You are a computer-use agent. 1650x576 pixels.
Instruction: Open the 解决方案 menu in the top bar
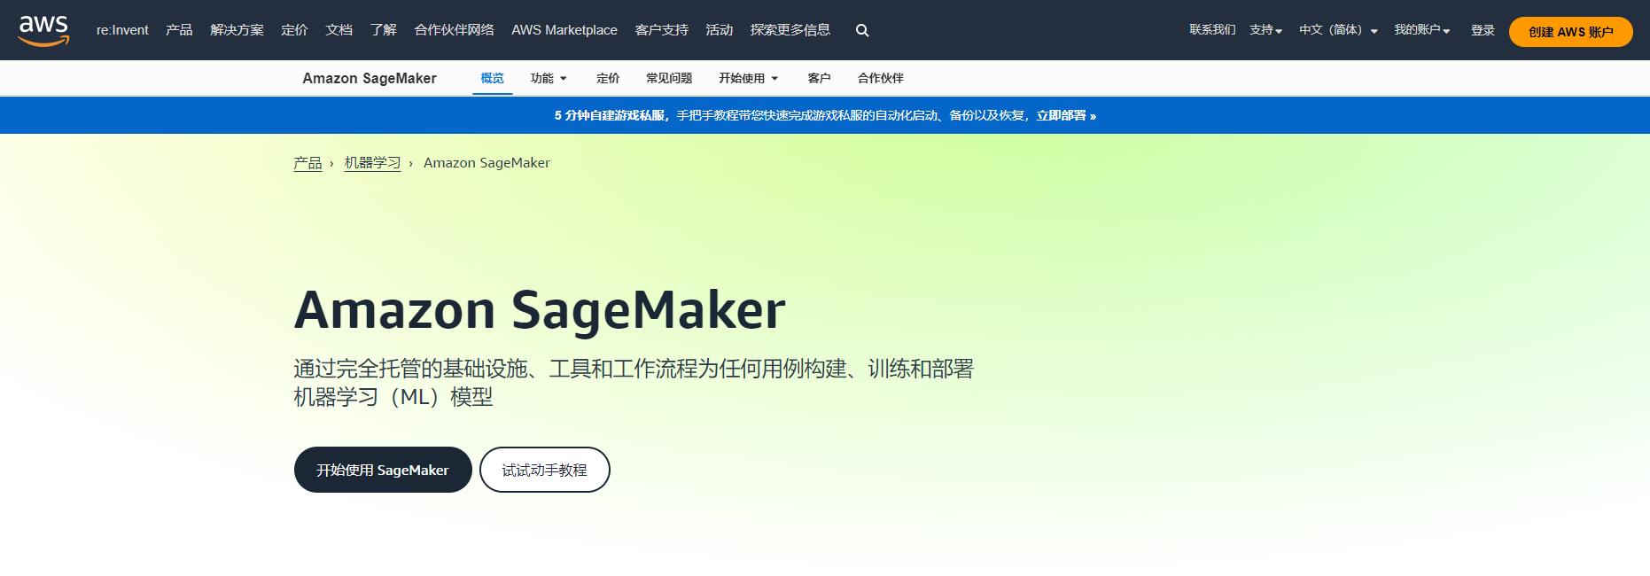pos(237,30)
